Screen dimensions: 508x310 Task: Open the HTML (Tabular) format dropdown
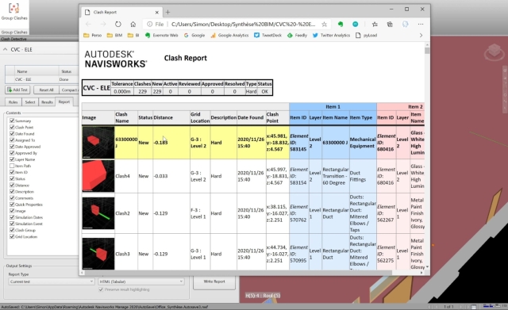(x=141, y=281)
